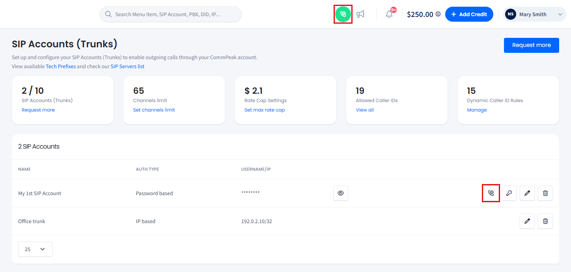Click the $ 2.1 rate cap value

[x=254, y=91]
